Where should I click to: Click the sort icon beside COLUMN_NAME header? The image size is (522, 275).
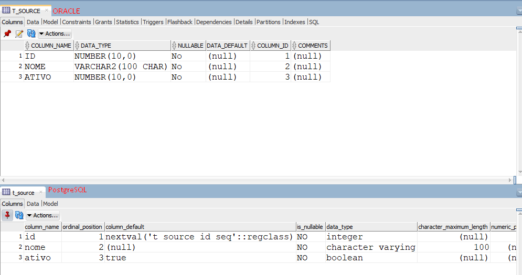click(x=27, y=46)
